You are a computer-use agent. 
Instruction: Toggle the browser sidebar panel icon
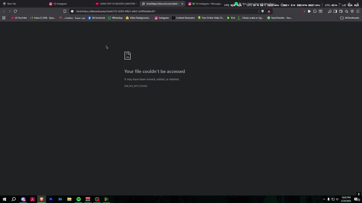pyautogui.click(x=335, y=11)
